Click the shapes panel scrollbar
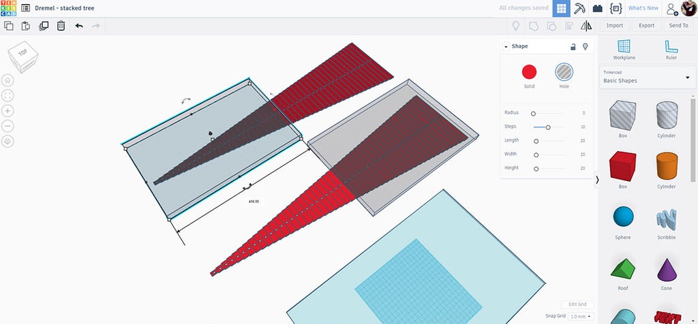Image resolution: width=698 pixels, height=324 pixels. 693,140
